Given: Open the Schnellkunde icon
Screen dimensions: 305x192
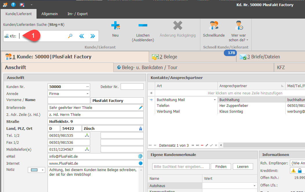Looking at the screenshot, I should [214, 25].
